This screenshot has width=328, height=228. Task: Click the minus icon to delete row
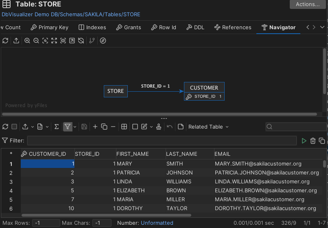pos(113,127)
